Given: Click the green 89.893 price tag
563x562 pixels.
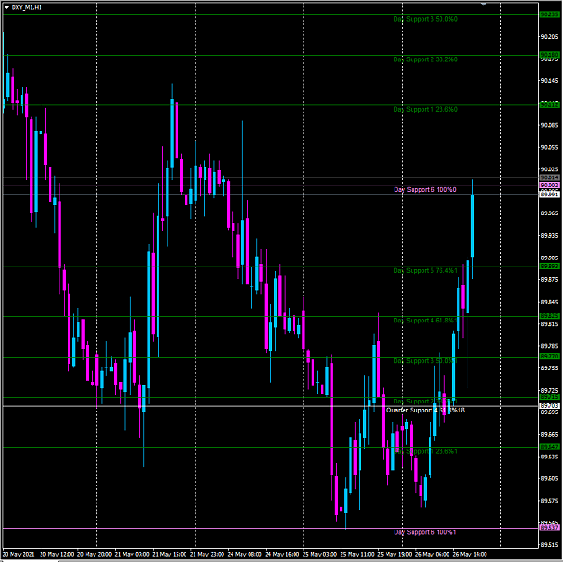Looking at the screenshot, I should 549,267.
